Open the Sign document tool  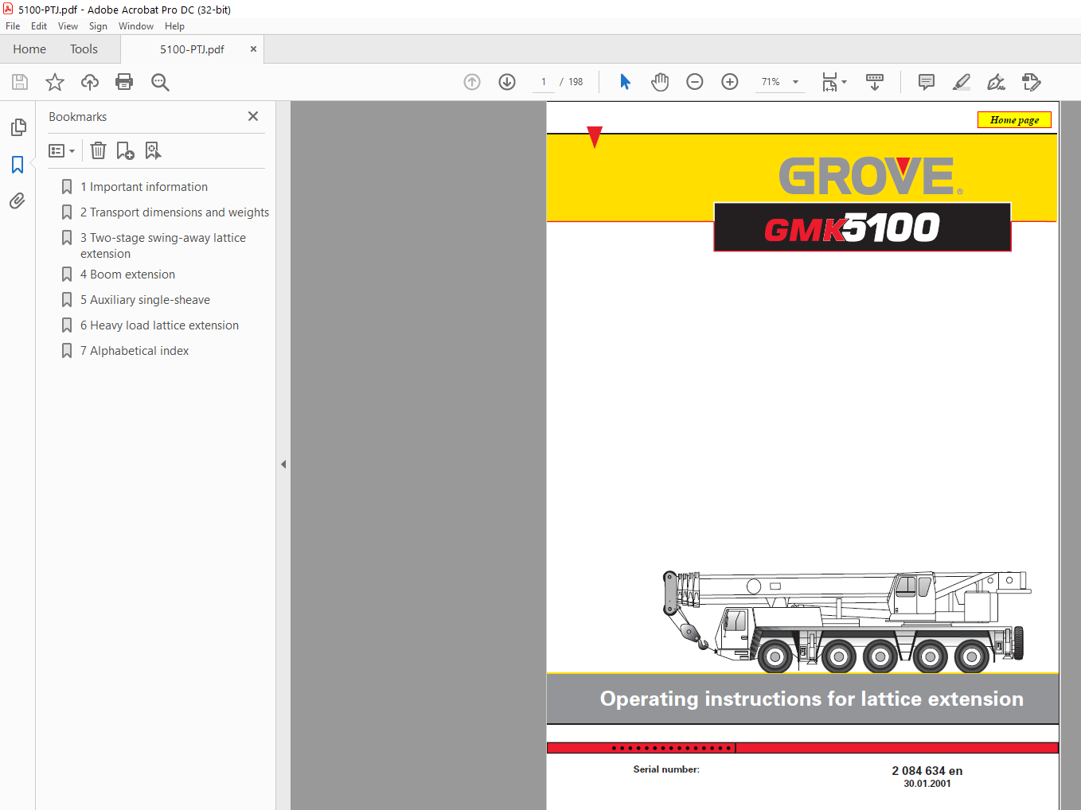(996, 82)
